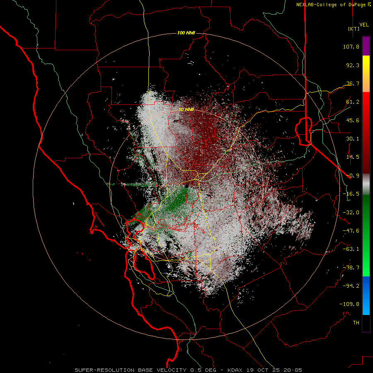Click the 14.5 scale value
Viewport: 373px width, 373px height.
point(353,157)
